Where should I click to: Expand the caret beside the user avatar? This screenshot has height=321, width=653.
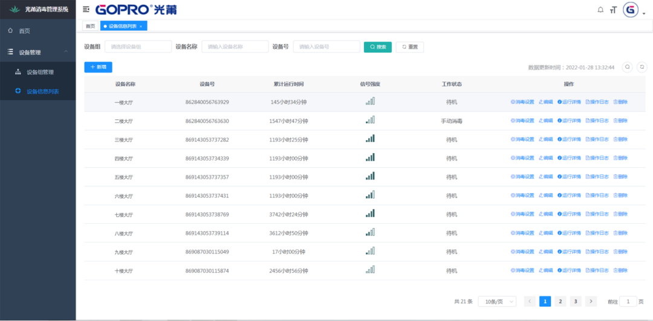pos(644,13)
